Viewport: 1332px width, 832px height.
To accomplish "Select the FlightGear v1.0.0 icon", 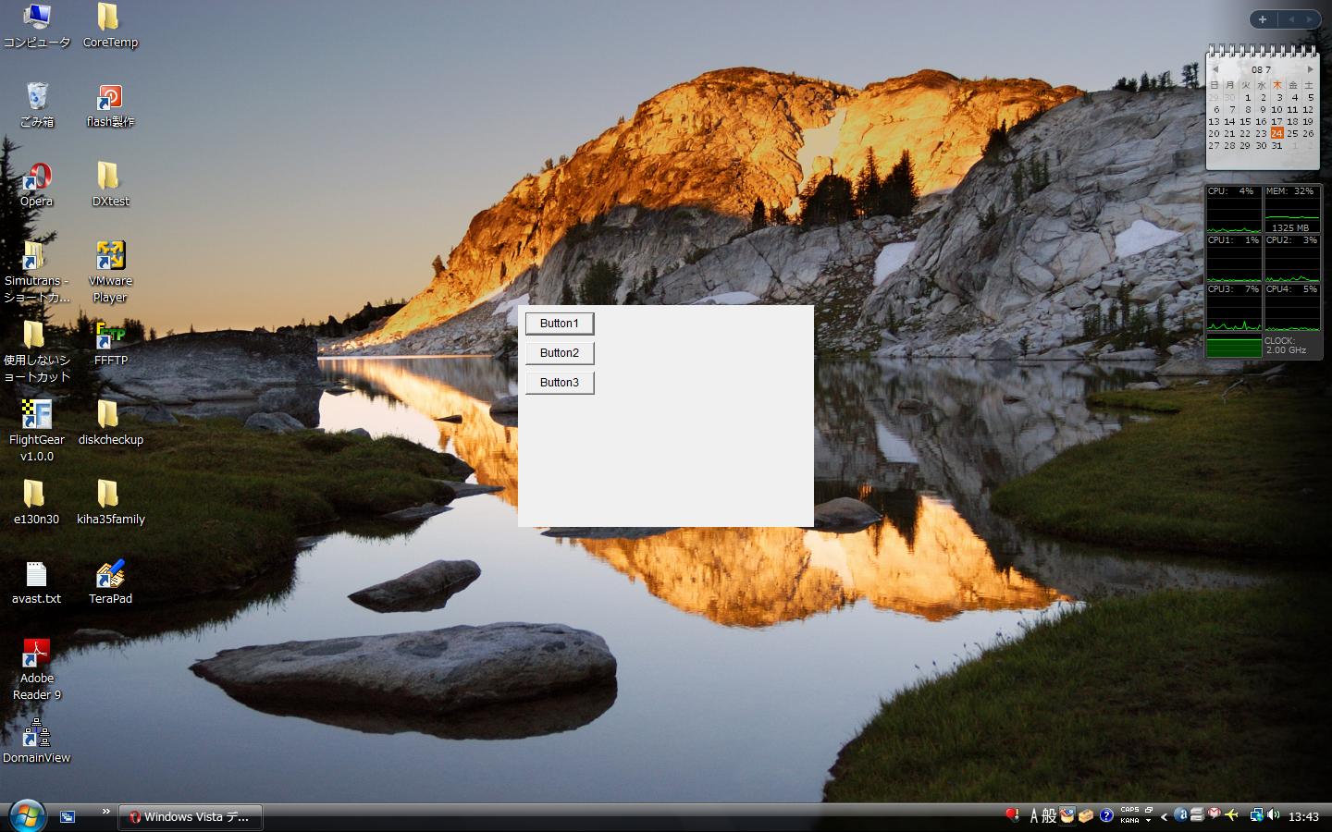I will click(x=37, y=432).
